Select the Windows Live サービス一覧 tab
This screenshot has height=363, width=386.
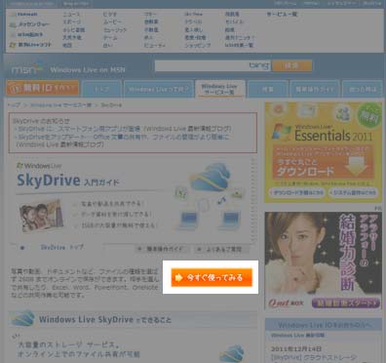(x=220, y=89)
